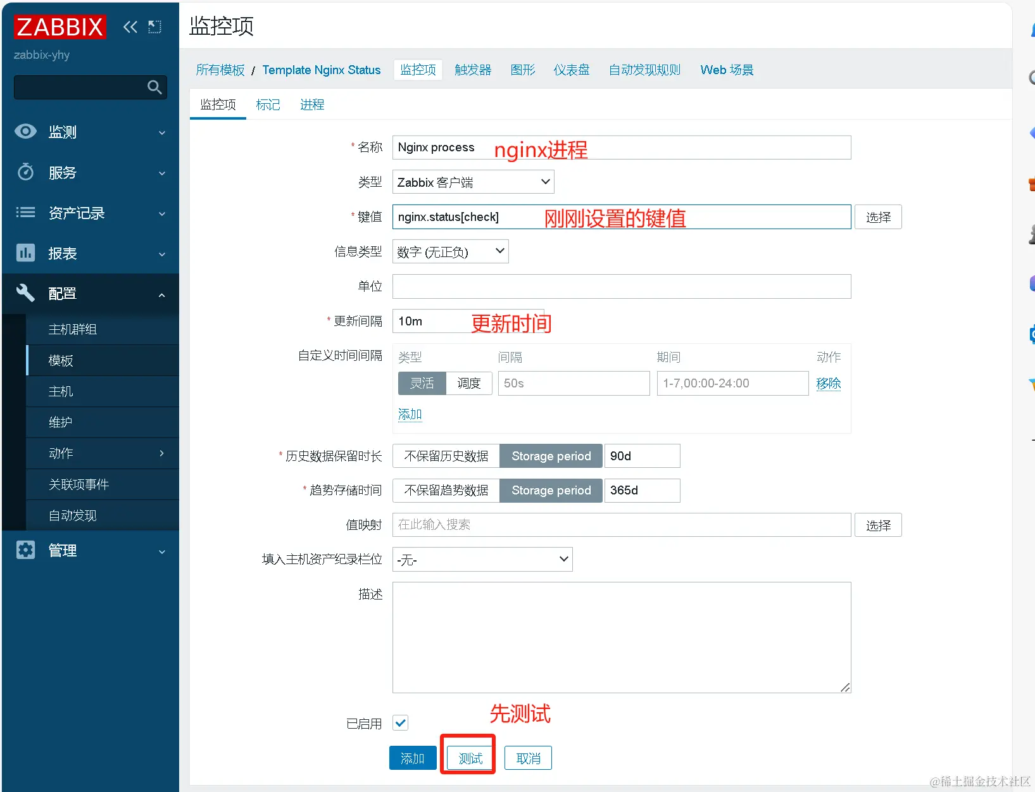Viewport: 1035px width, 792px height.
Task: Open the 仪表盘 navigation link
Action: pyautogui.click(x=572, y=70)
